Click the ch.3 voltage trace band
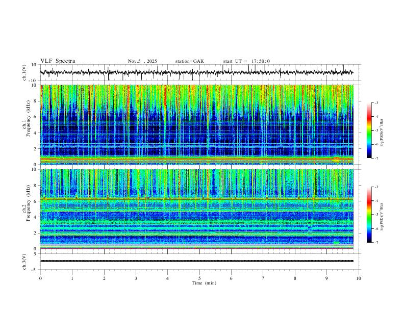404x312 pixels. click(x=197, y=261)
